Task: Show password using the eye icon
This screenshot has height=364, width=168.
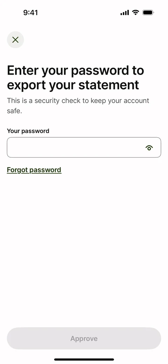Action: (x=149, y=147)
